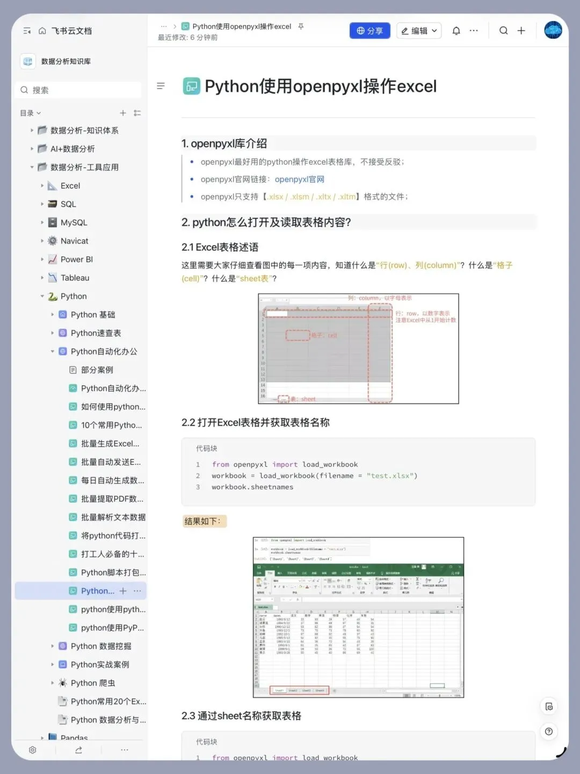Click the header search magnifier icon
The height and width of the screenshot is (774, 580).
503,31
